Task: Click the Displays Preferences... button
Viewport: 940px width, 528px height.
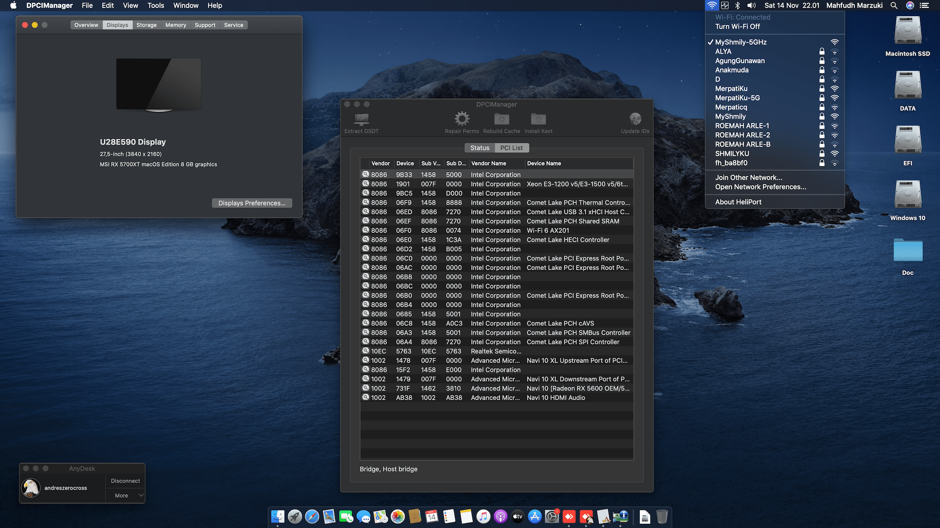Action: [x=252, y=203]
